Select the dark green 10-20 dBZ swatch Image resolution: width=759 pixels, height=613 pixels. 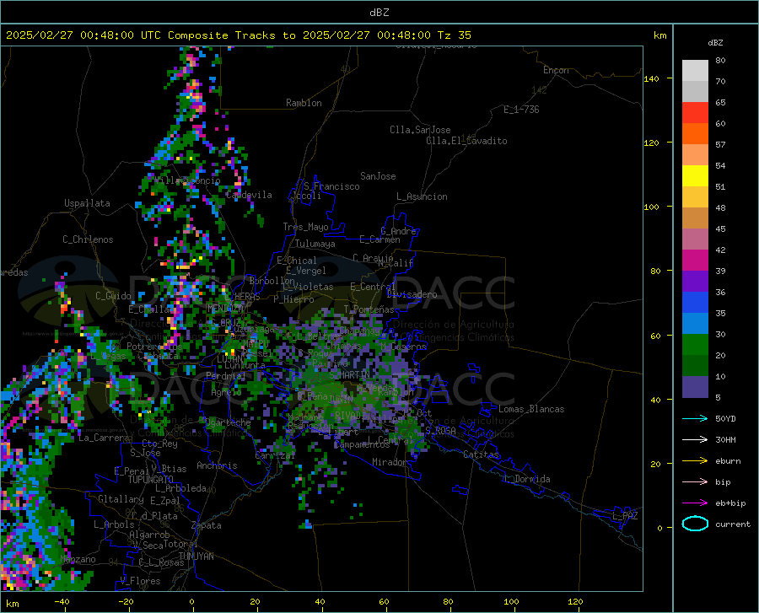695,366
